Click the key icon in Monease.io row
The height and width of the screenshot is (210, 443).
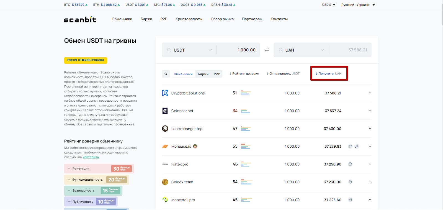coord(357,146)
